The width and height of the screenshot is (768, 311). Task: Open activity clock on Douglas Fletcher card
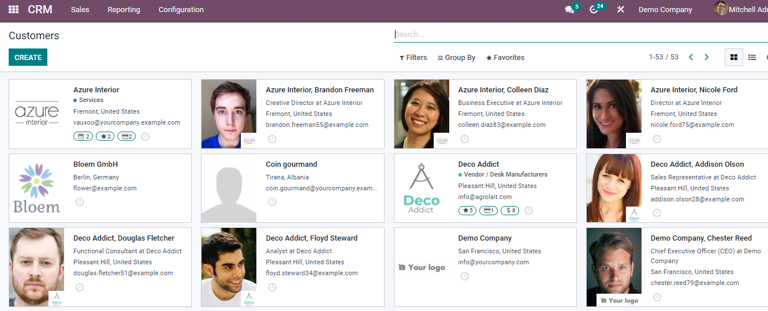[x=80, y=287]
